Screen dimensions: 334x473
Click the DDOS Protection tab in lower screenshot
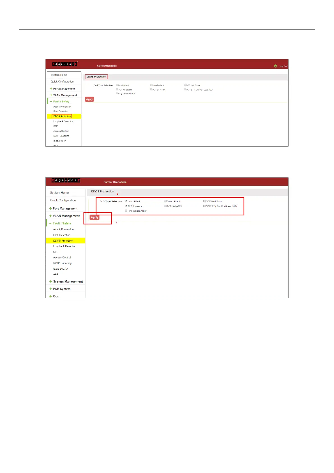point(103,192)
